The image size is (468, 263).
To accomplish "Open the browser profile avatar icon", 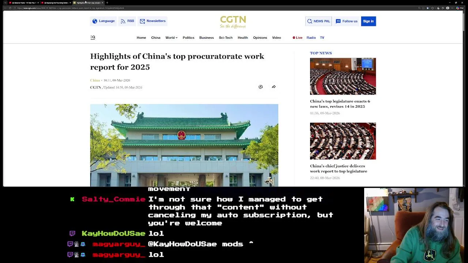I will coord(448,8).
